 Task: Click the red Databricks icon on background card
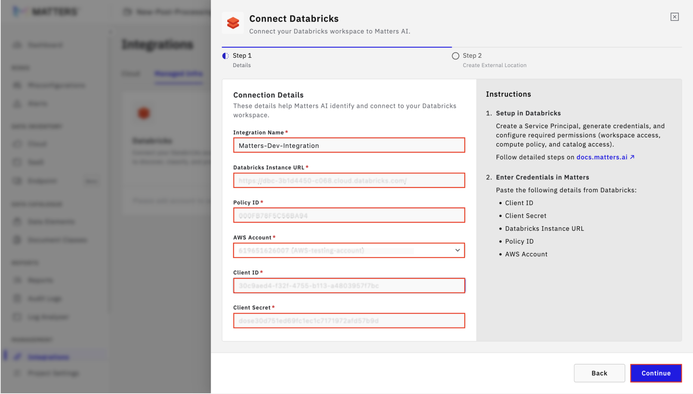[x=144, y=113]
